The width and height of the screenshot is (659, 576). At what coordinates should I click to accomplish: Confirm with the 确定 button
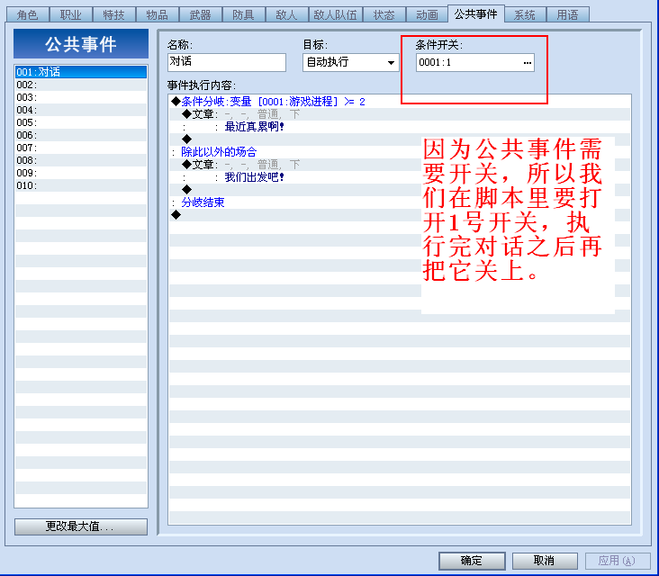(472, 561)
